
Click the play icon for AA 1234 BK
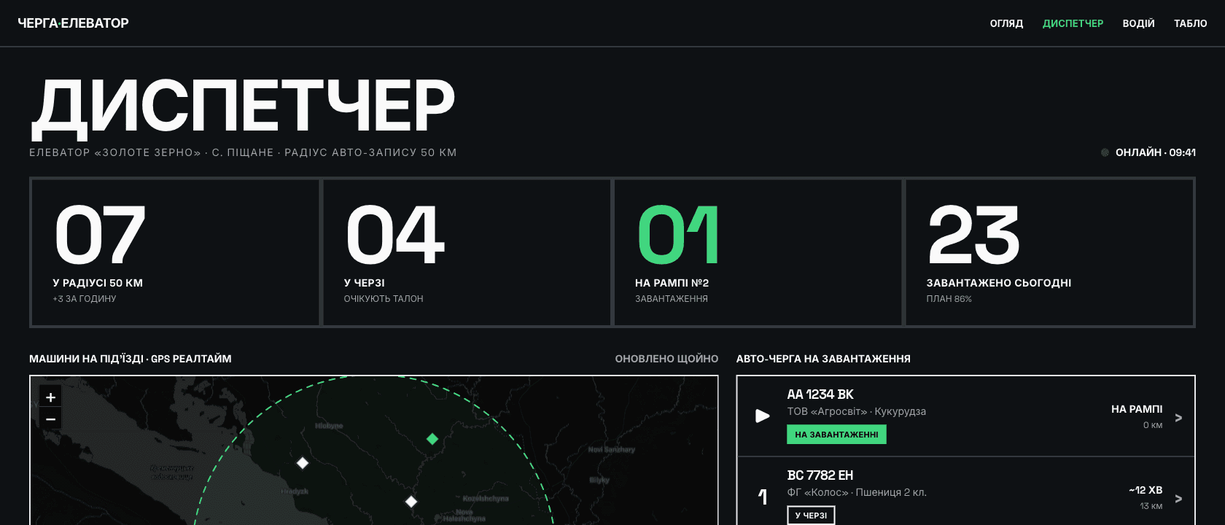[x=763, y=416]
